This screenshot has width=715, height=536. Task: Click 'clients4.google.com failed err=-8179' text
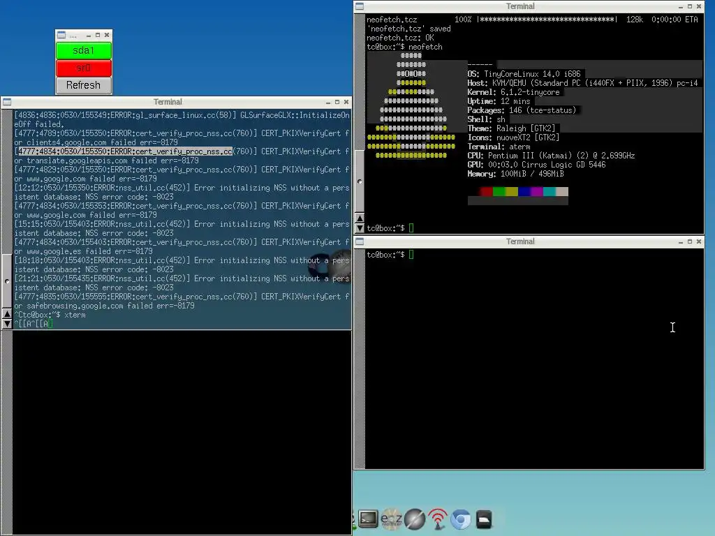point(102,142)
